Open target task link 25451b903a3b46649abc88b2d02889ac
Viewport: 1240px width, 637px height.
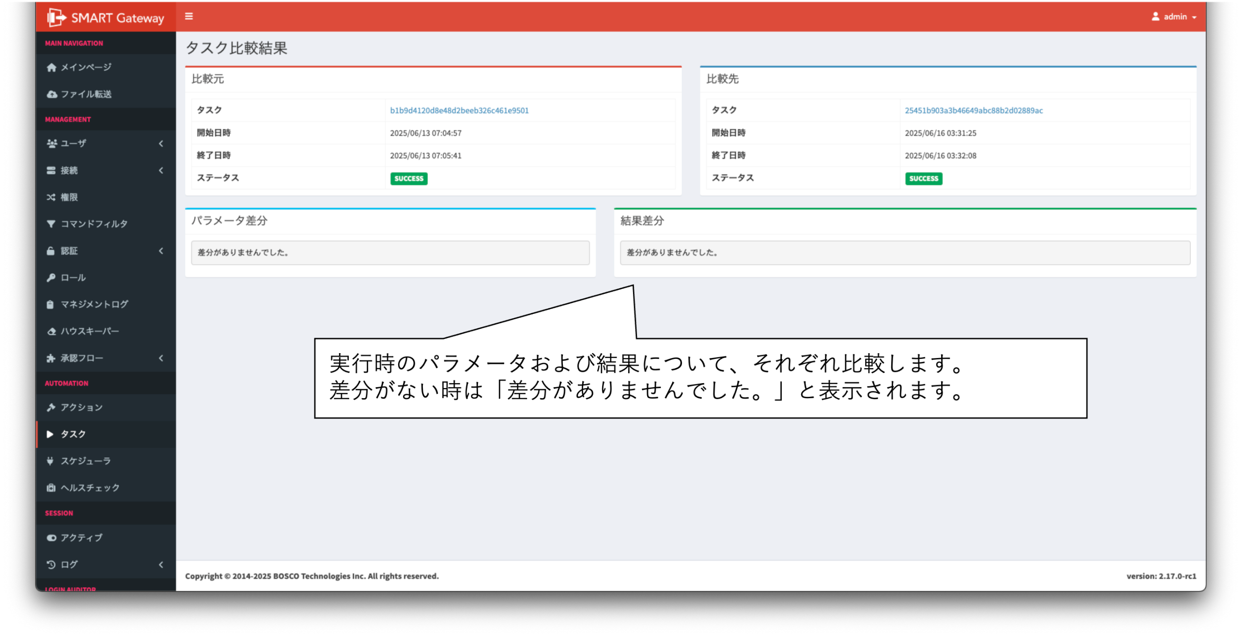pyautogui.click(x=974, y=110)
